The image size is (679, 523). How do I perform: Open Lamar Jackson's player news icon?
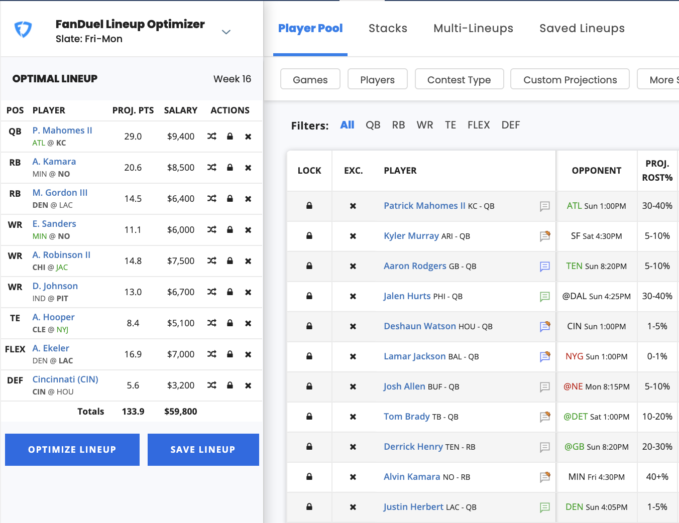545,356
